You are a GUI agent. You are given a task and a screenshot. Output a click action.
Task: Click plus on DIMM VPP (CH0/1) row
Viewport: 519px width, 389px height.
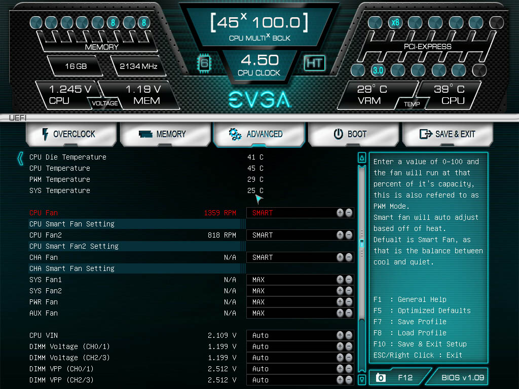(x=340, y=369)
